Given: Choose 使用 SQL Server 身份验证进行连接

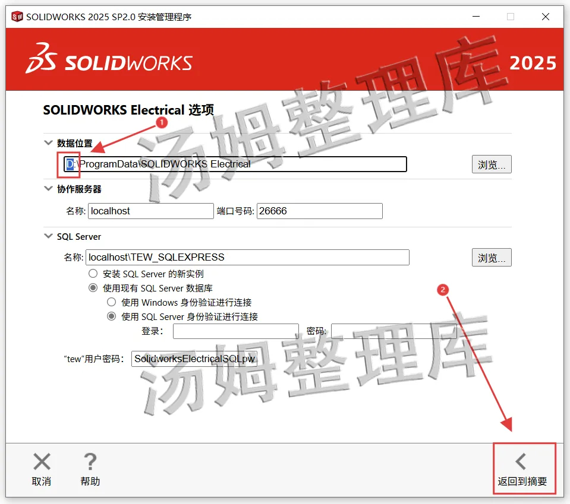Looking at the screenshot, I should click(x=112, y=316).
